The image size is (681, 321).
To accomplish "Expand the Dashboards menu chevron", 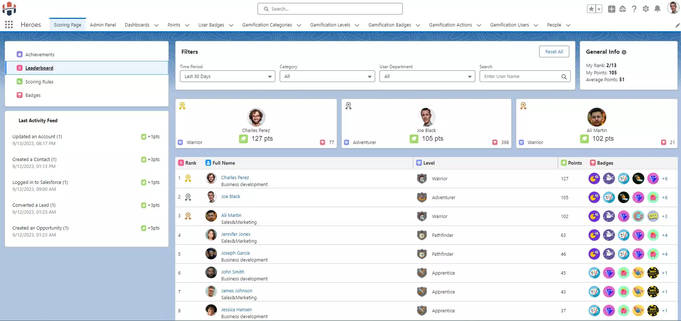I will [x=156, y=25].
